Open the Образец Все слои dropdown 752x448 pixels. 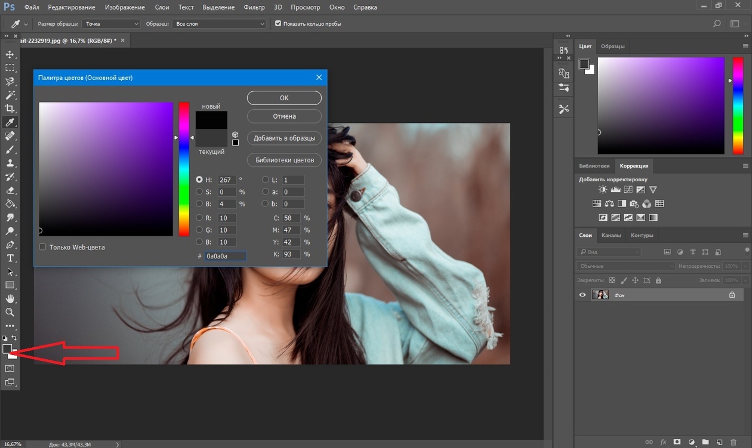click(219, 24)
